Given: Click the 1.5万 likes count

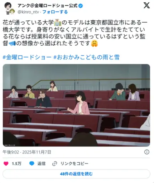Looking at the screenshot, I should coord(17,164).
